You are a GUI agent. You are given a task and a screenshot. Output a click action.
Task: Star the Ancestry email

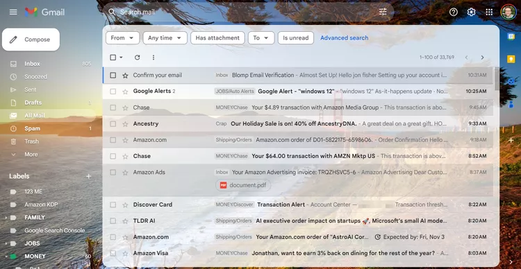coord(125,124)
